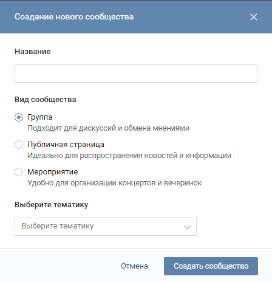The image size is (272, 282).
Task: Click description Идеально для распространения новостей
Action: [x=129, y=156]
